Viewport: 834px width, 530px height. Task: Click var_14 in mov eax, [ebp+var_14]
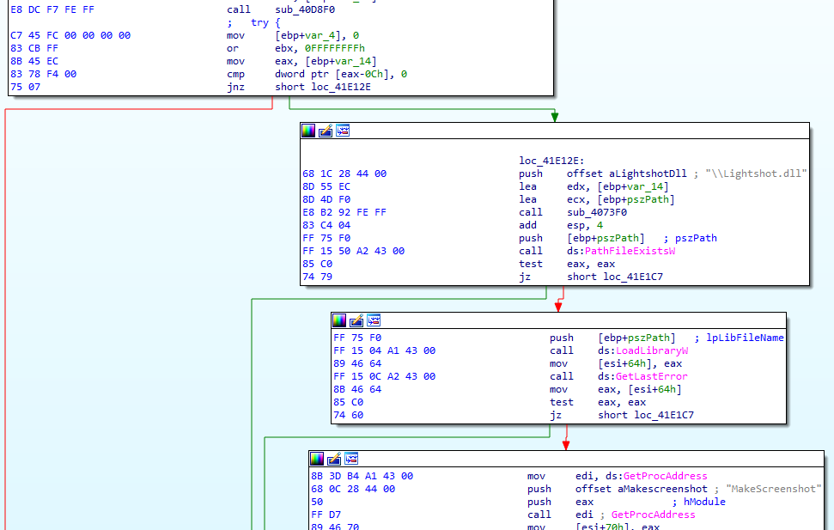(x=353, y=61)
